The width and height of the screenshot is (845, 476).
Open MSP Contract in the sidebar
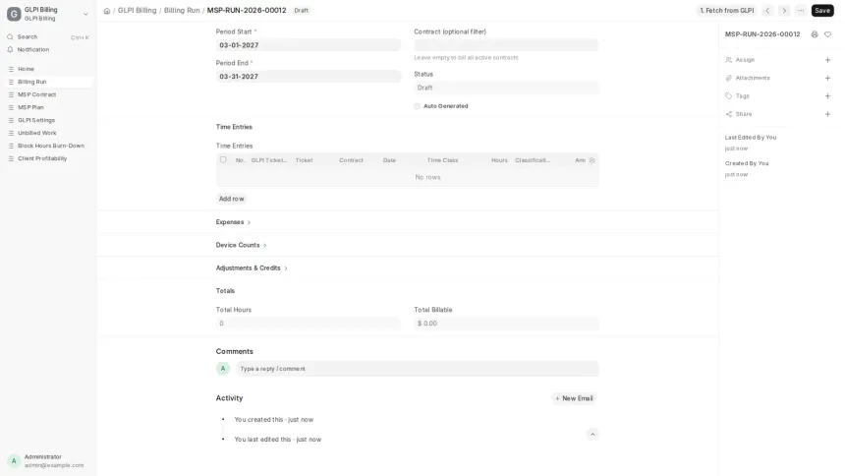point(48,94)
